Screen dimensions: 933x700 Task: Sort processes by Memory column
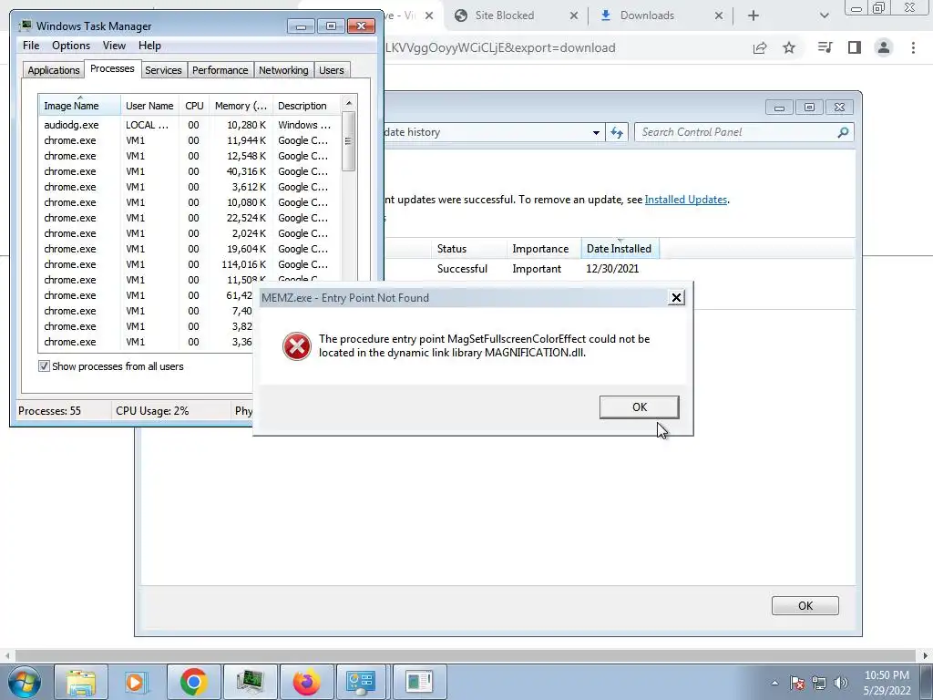(241, 106)
